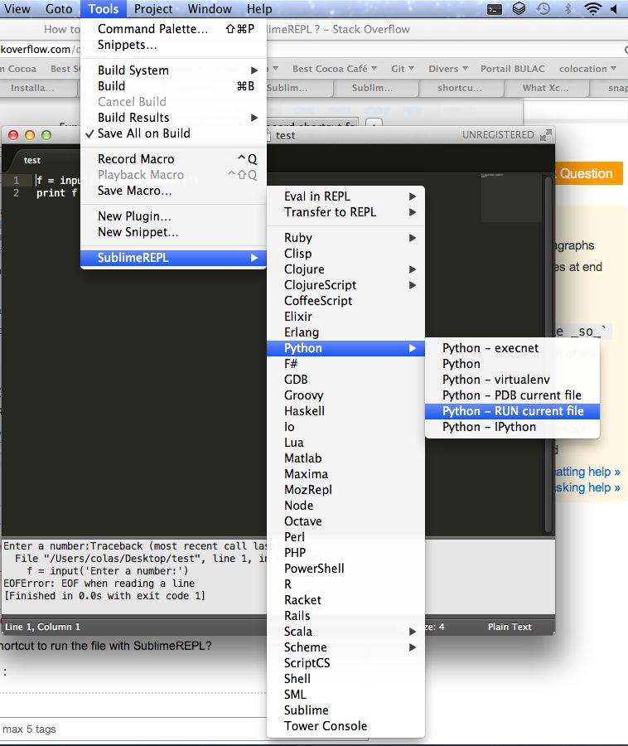Select Save Macro… menu item

[173, 191]
